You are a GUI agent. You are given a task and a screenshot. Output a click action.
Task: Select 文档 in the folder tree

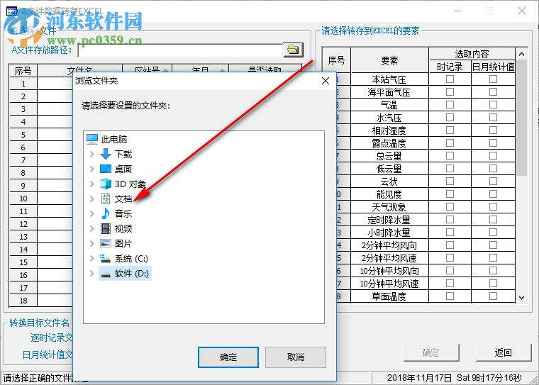tap(123, 199)
